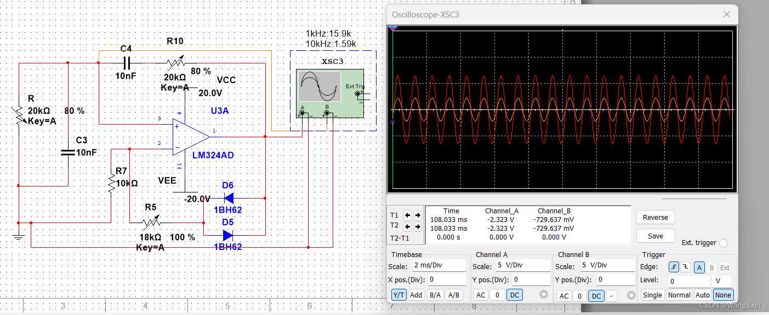Set trigger source to channel A
The image size is (769, 315).
point(699,267)
